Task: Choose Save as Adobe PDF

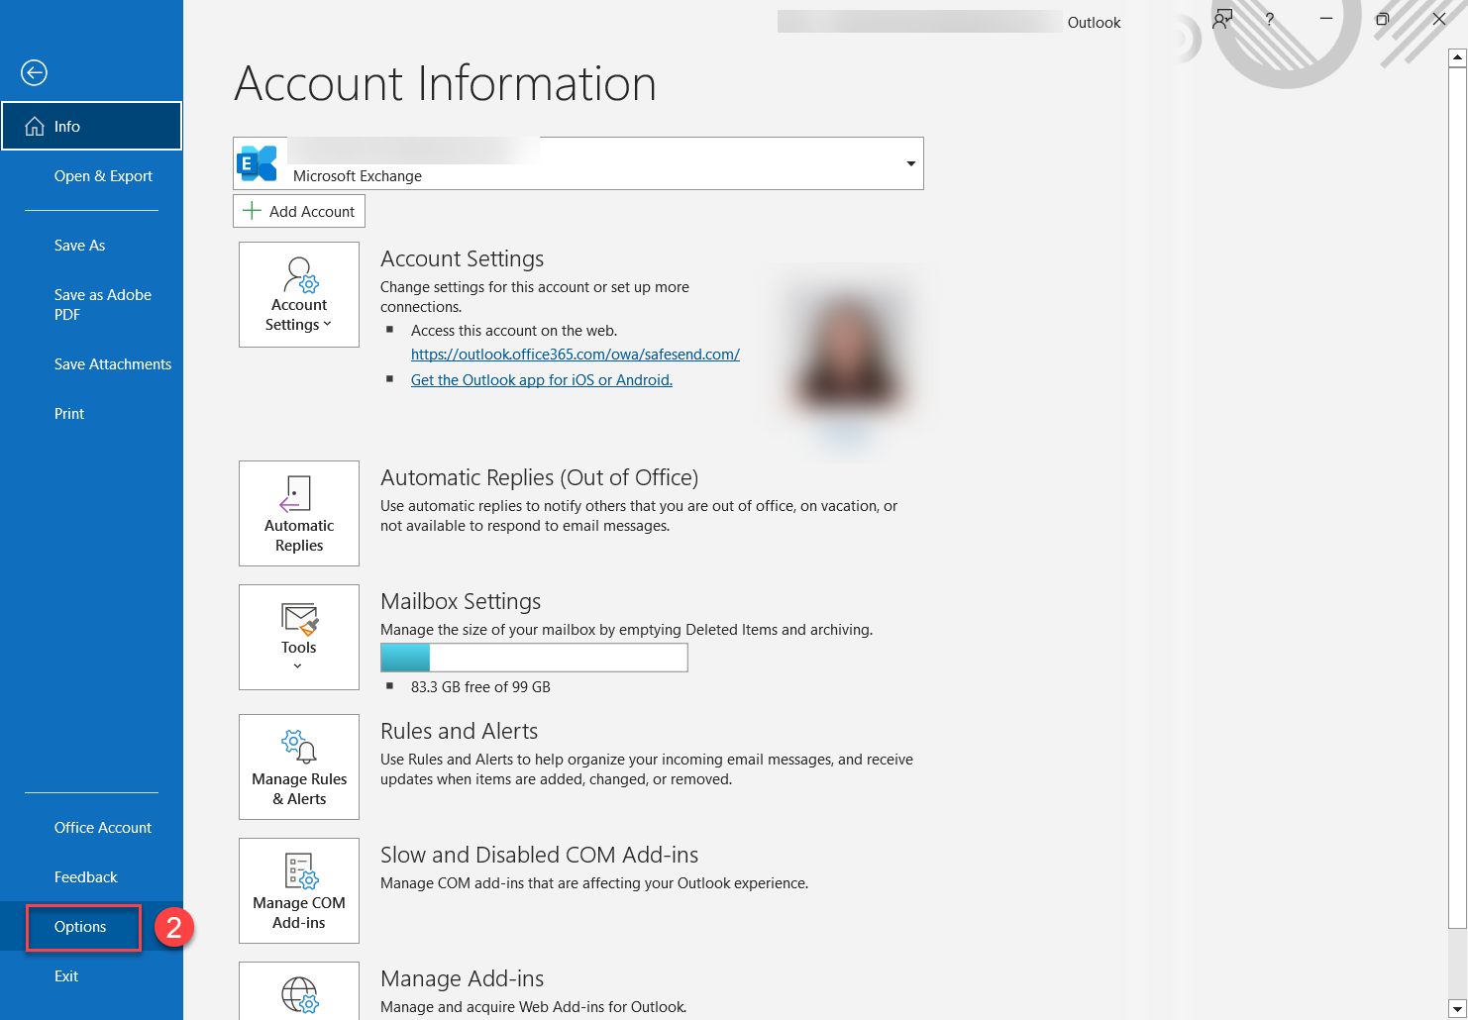Action: pos(103,305)
